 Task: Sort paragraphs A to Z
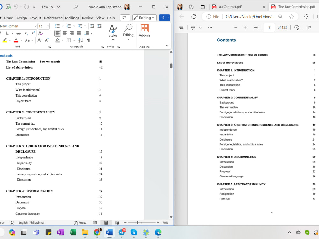click(81, 40)
